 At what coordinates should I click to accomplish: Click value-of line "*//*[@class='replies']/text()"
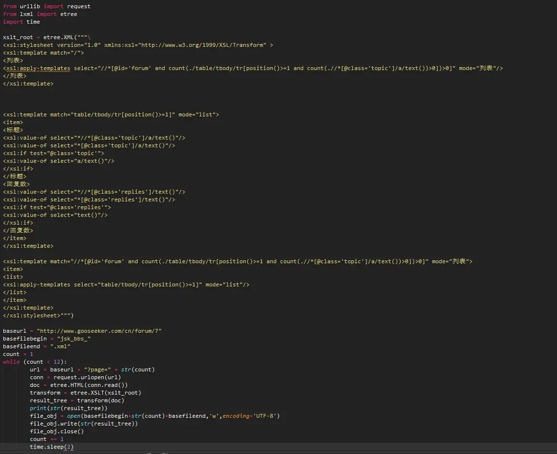[94, 192]
